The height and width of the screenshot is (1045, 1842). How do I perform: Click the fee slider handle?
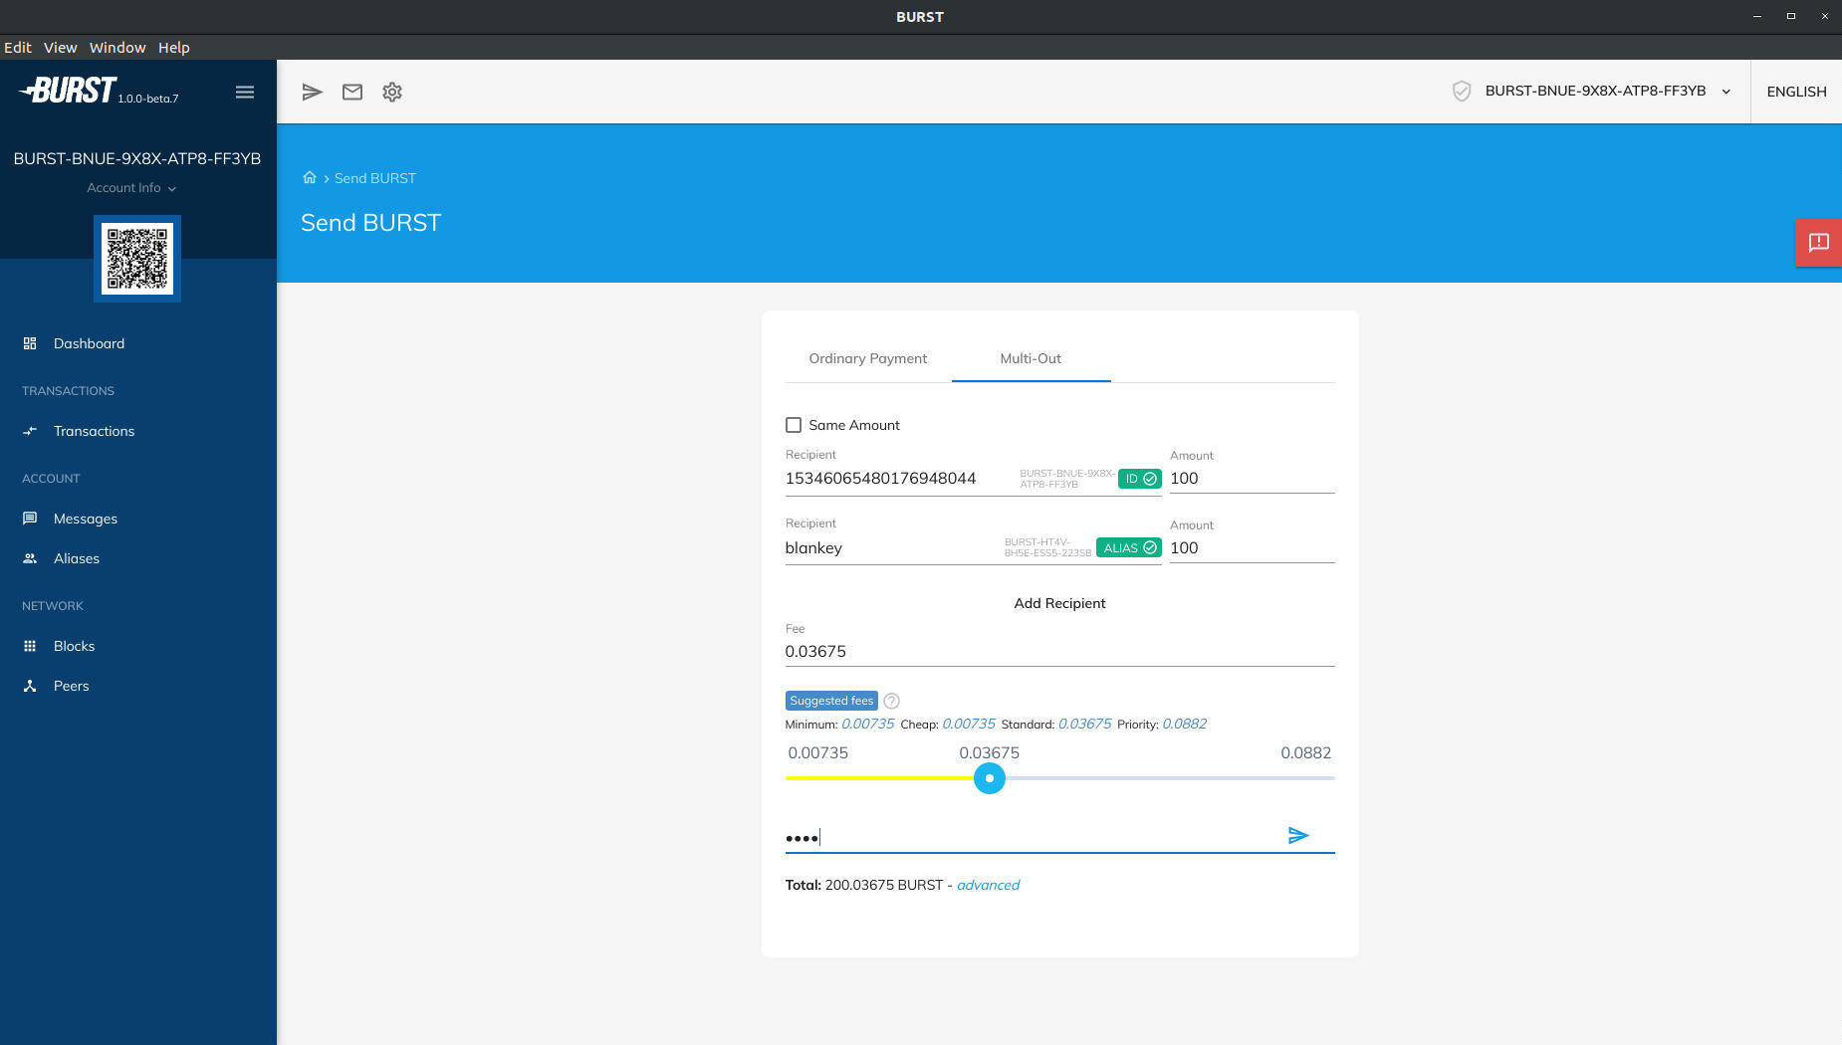coord(989,778)
